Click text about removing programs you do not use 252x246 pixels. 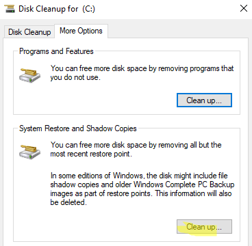point(142,73)
